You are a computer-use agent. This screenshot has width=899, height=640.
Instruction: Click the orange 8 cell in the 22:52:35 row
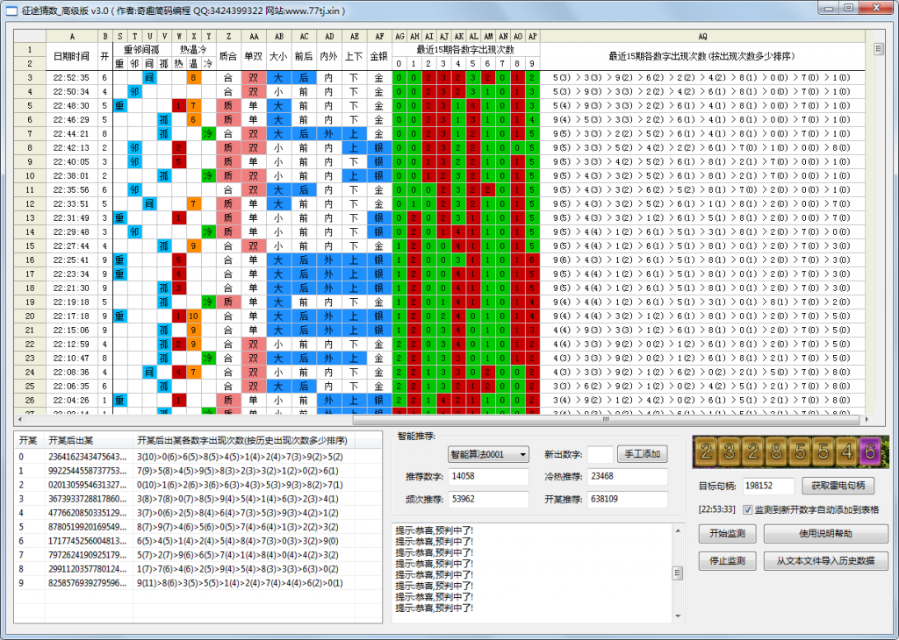pos(194,78)
